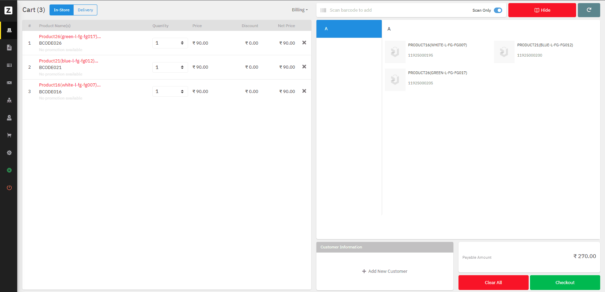The width and height of the screenshot is (605, 292).
Task: Select category tab A in the product panel
Action: [x=349, y=29]
